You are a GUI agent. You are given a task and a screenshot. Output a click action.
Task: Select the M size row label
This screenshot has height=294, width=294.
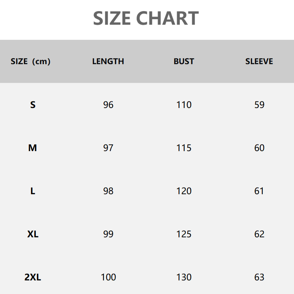click(32, 148)
